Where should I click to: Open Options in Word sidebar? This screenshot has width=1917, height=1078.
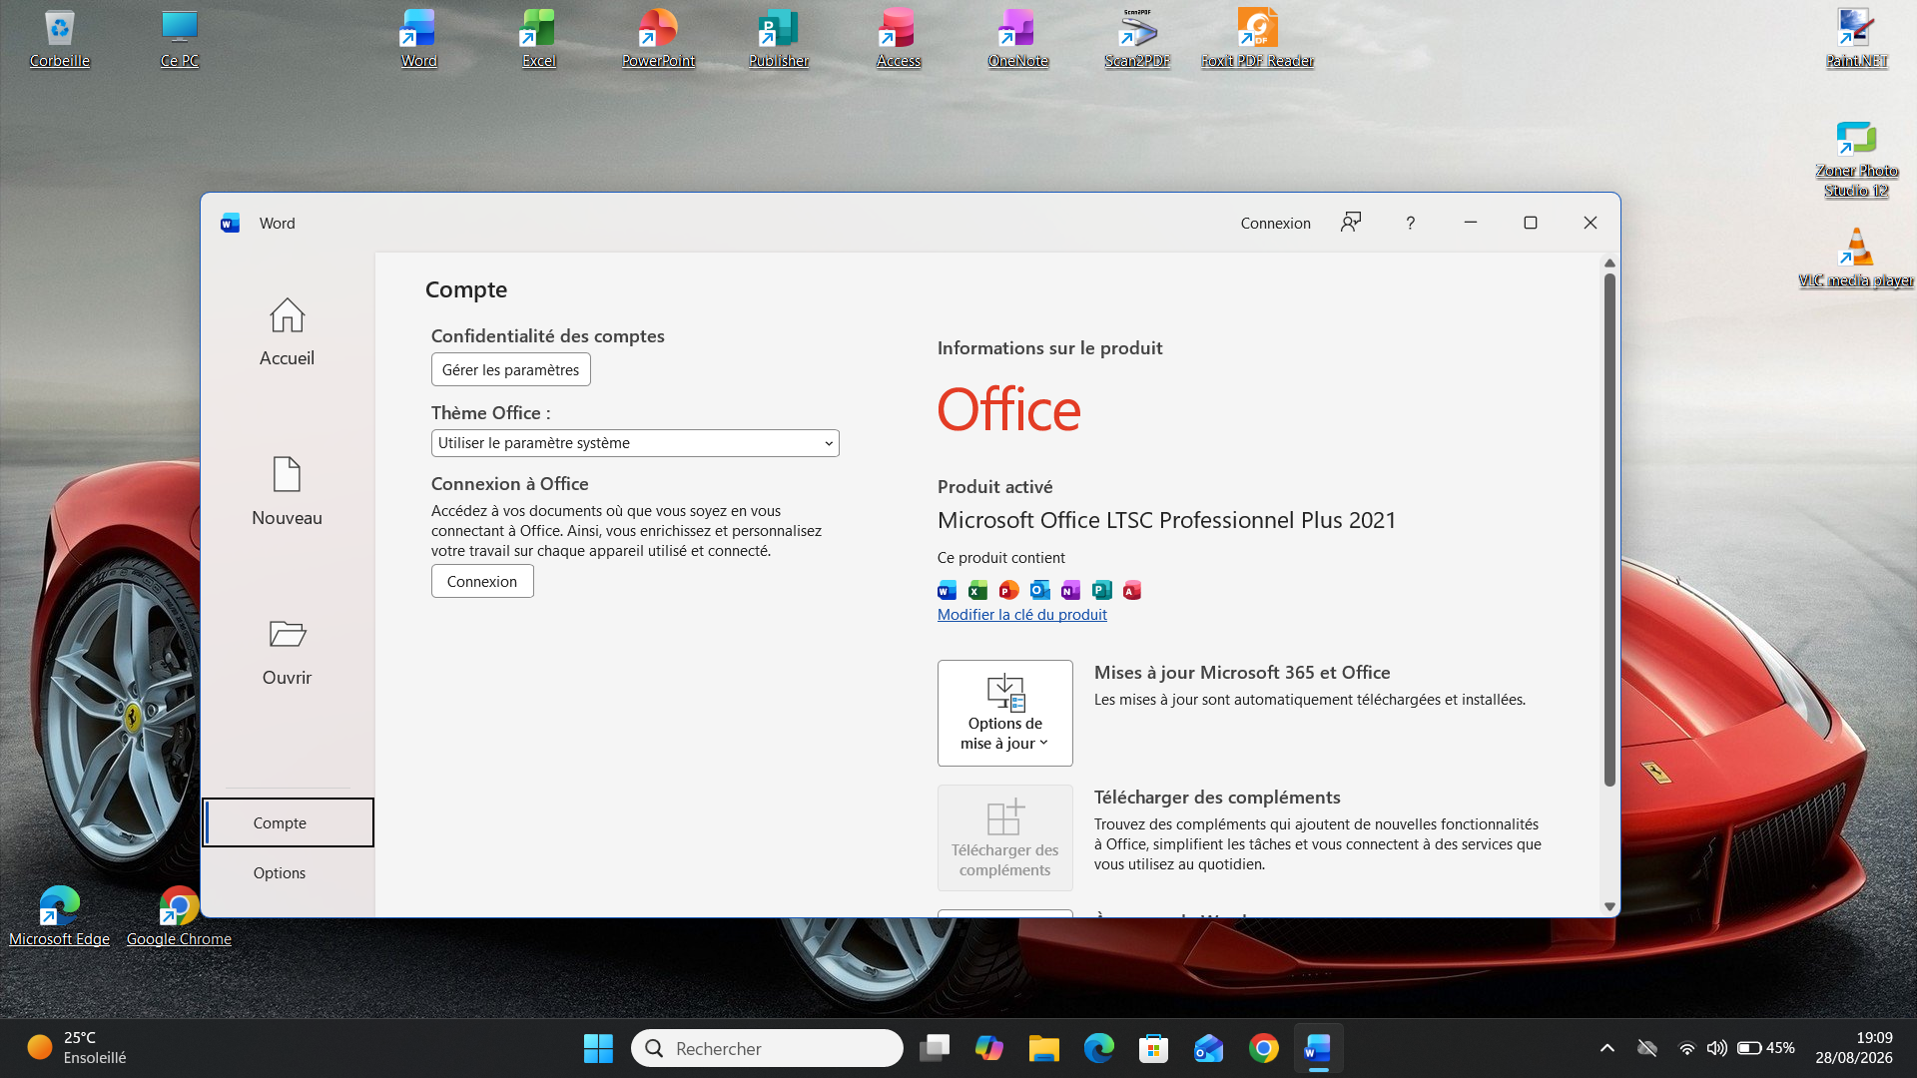pyautogui.click(x=288, y=872)
